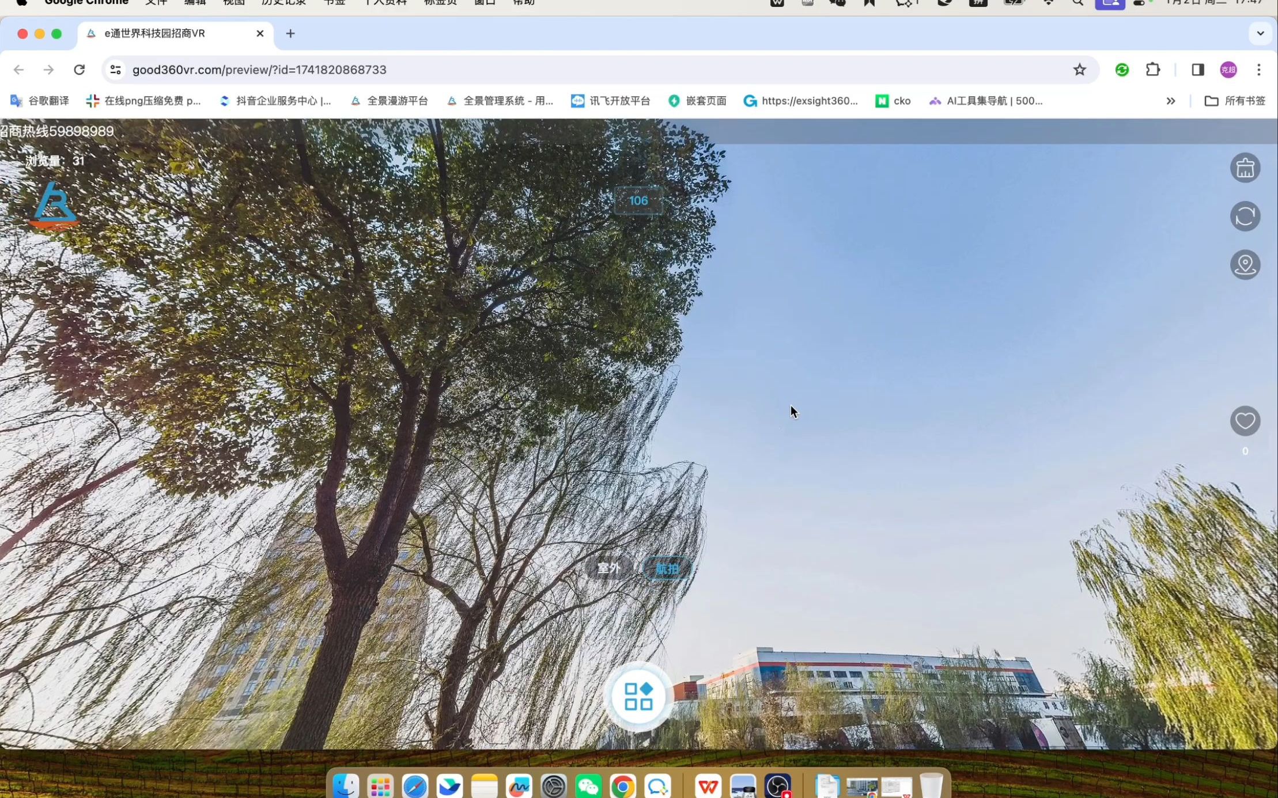Open the location map pin icon
Screen dimensions: 1278x798
click(1245, 265)
